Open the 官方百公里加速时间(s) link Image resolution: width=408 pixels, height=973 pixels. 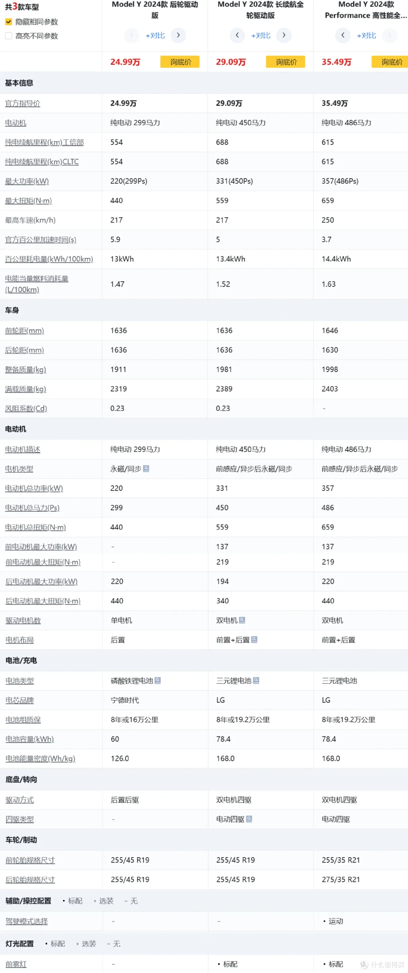[40, 240]
